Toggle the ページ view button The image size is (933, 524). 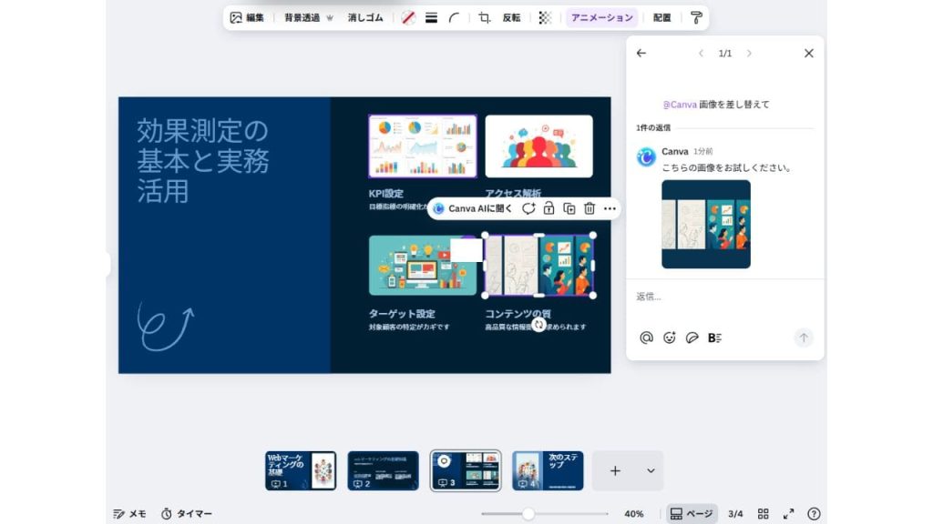pyautogui.click(x=692, y=514)
